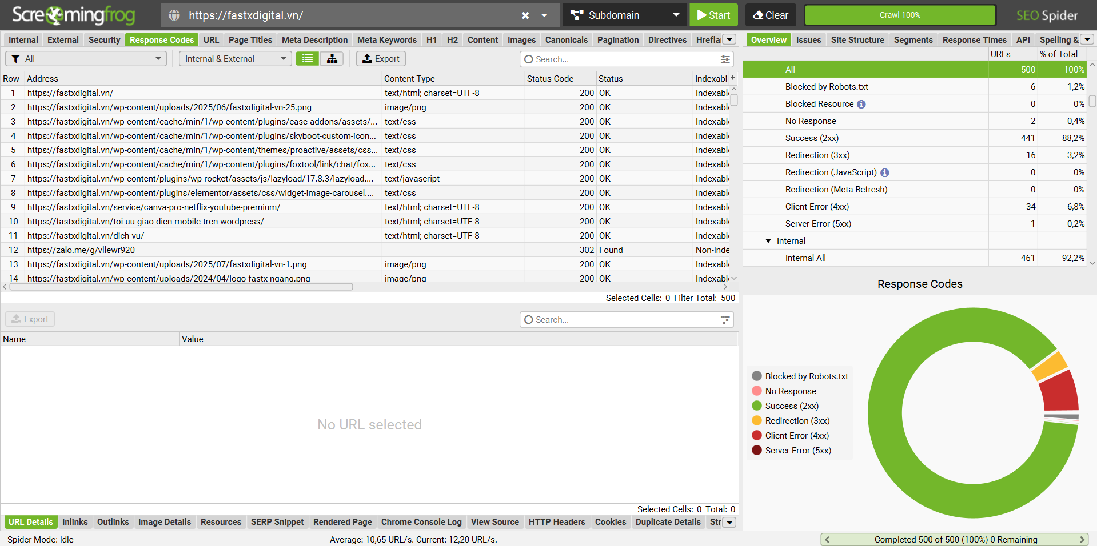Select the Redirection (3xx) overview row
The height and width of the screenshot is (546, 1097).
pos(915,155)
